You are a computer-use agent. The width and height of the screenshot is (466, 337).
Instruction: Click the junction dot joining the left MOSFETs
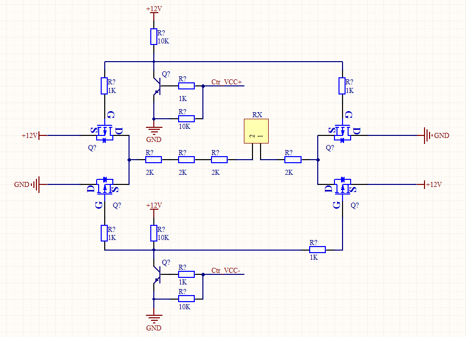point(129,160)
